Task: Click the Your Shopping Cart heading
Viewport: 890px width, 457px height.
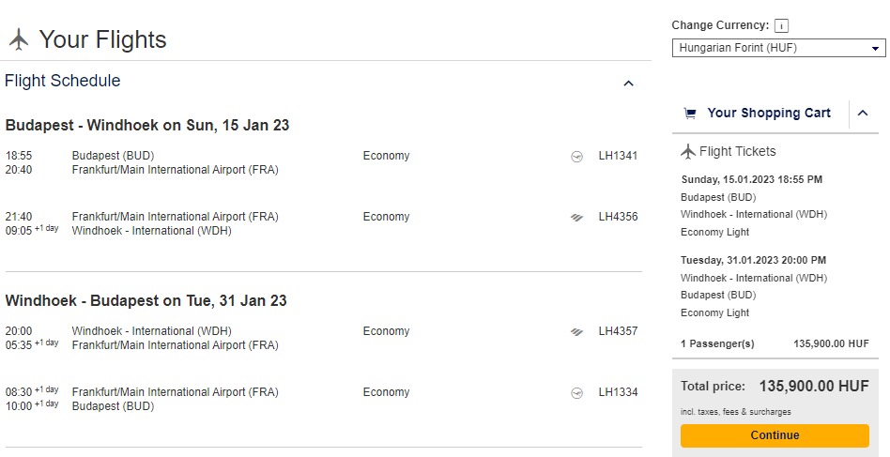Action: (x=769, y=113)
